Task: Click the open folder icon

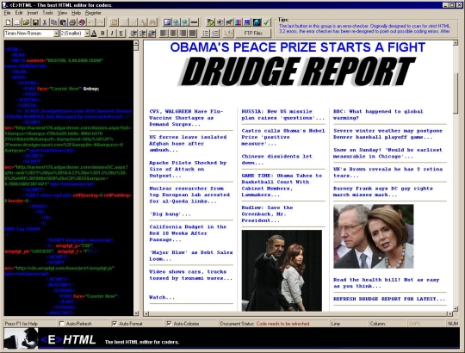Action: pyautogui.click(x=27, y=22)
